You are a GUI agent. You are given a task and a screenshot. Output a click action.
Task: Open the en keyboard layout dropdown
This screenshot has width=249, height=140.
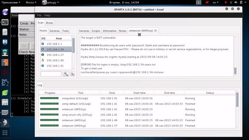pos(216,2)
